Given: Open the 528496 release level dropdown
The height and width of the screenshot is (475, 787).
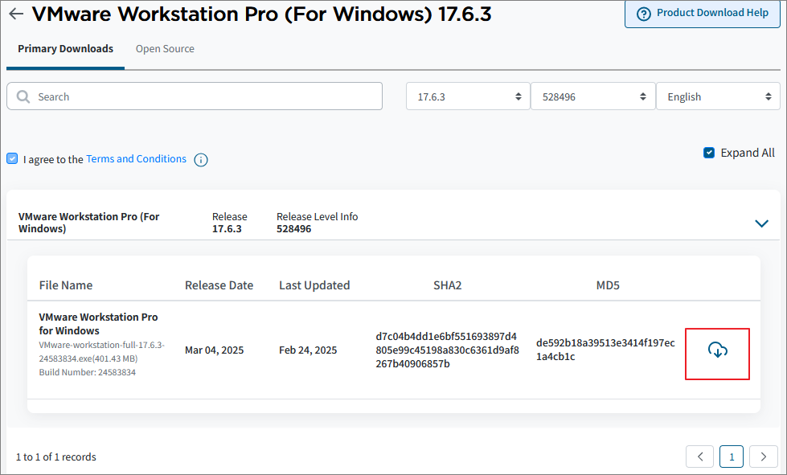Looking at the screenshot, I should [592, 96].
